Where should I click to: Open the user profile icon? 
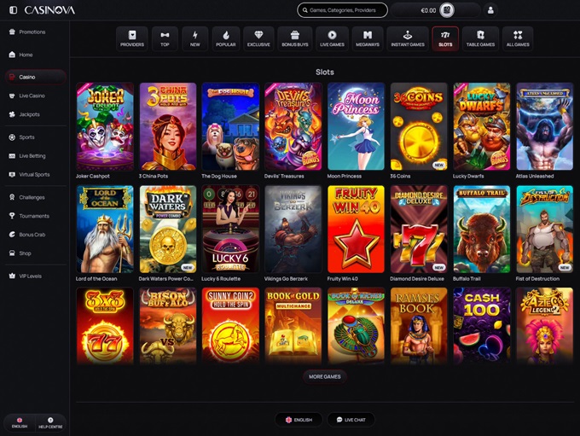pos(490,10)
